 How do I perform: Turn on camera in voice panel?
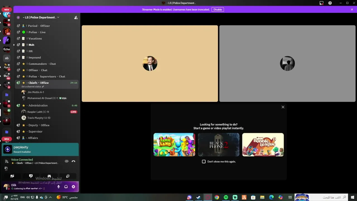(12, 176)
